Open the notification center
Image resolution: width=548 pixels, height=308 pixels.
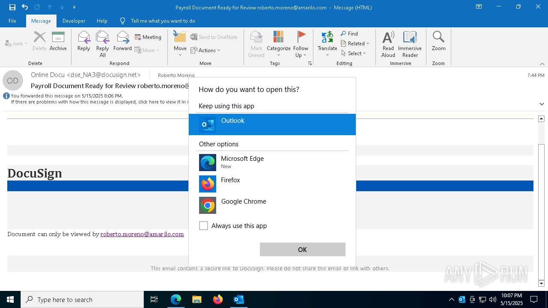(x=534, y=299)
